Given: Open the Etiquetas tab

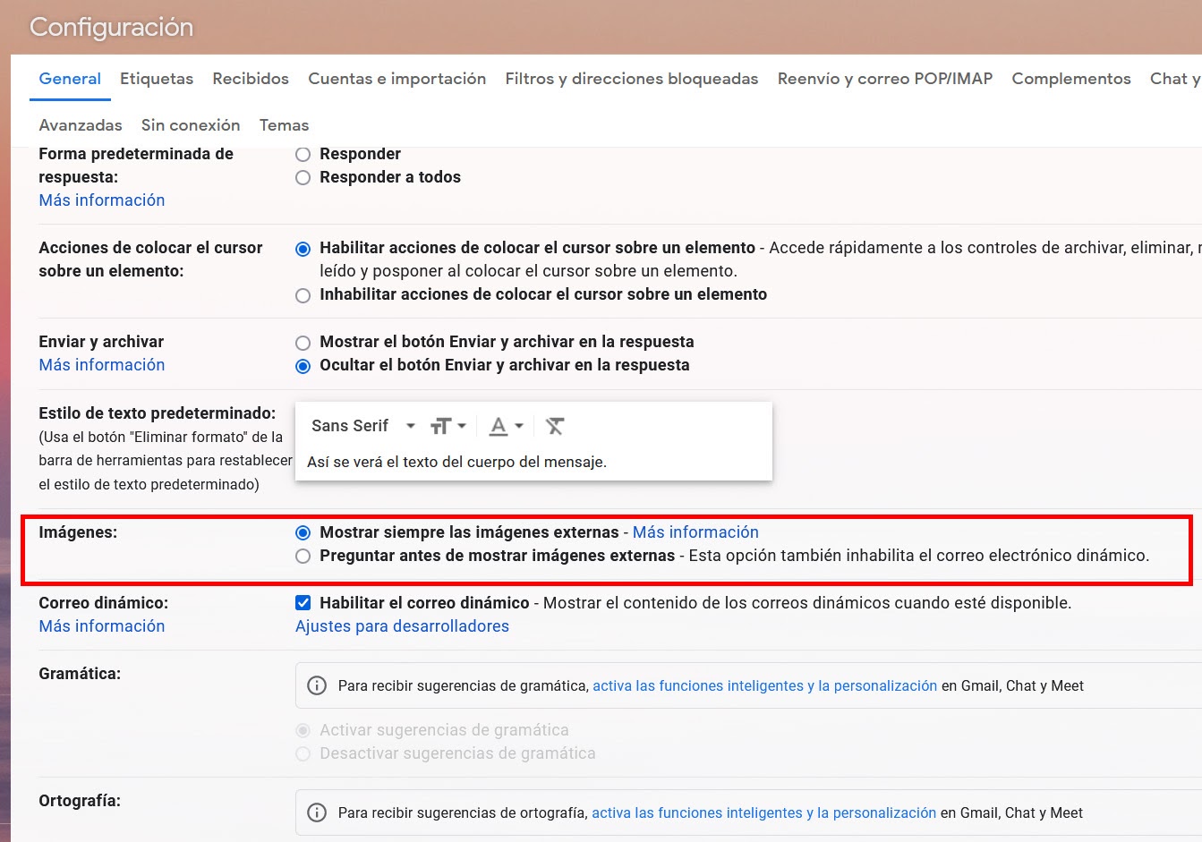Looking at the screenshot, I should coord(157,79).
